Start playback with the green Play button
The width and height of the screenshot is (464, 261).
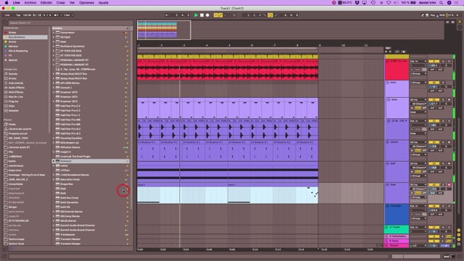tap(196, 15)
